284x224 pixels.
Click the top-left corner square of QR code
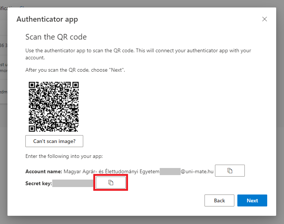click(32, 85)
